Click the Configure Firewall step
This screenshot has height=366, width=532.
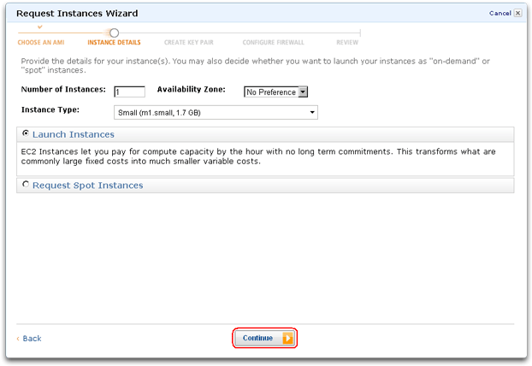click(273, 43)
